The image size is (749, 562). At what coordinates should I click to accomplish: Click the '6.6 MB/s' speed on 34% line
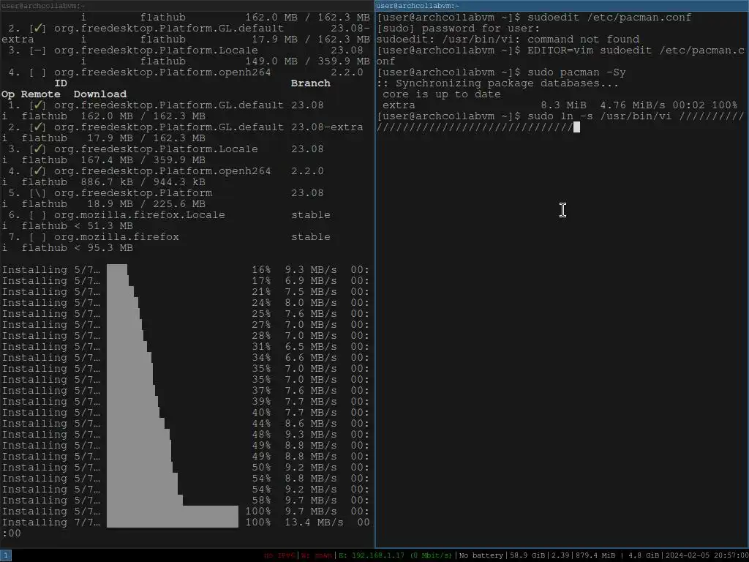click(x=310, y=358)
